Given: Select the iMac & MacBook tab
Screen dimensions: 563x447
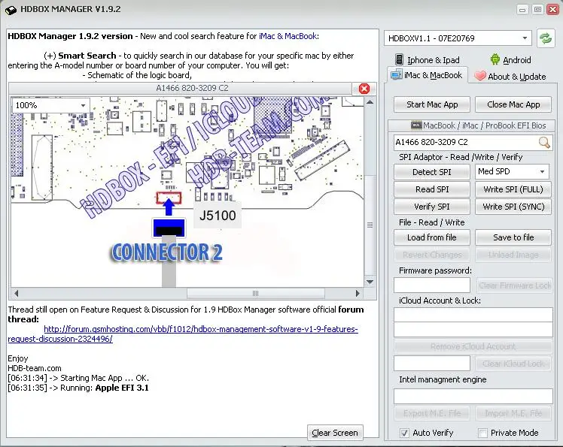Looking at the screenshot, I should [427, 75].
